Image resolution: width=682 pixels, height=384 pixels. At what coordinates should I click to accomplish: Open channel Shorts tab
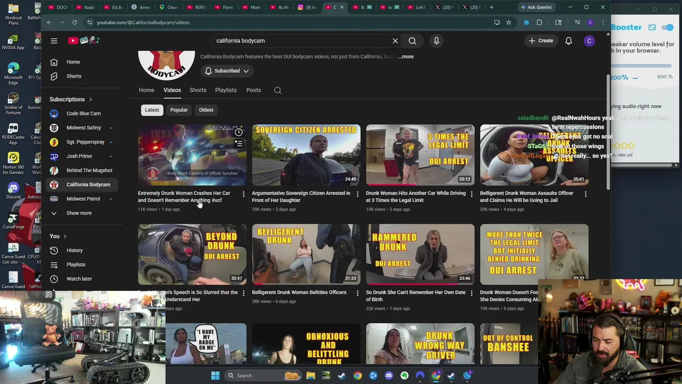pyautogui.click(x=198, y=90)
